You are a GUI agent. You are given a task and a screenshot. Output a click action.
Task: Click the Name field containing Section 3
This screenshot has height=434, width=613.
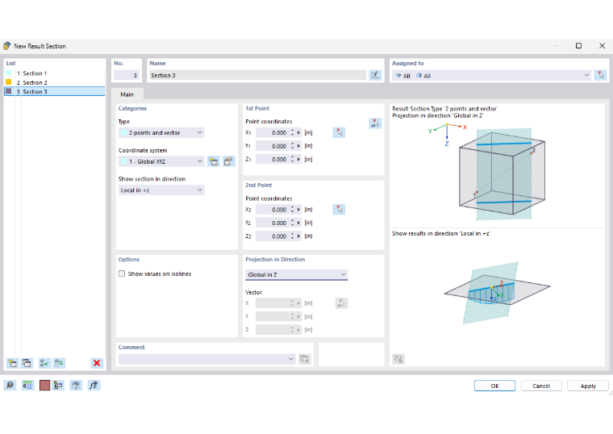258,75
